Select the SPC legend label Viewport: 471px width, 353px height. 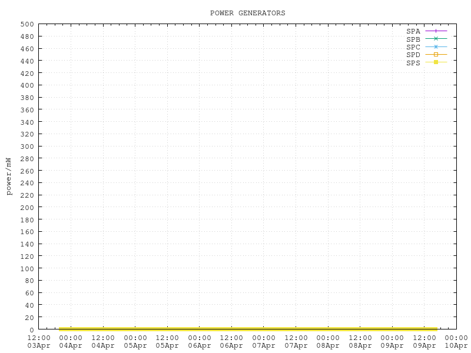413,47
